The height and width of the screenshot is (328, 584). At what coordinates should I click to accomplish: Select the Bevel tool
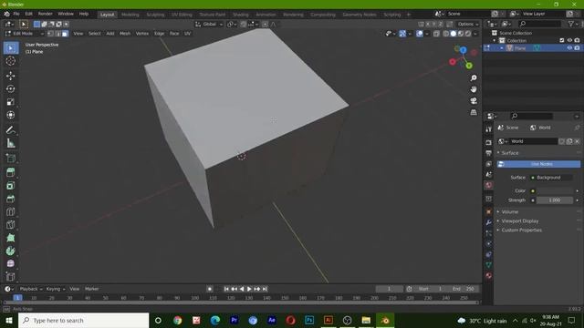11,199
